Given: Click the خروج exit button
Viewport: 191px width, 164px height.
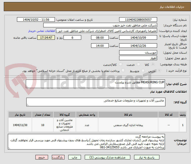Looking at the screenshot, I should point(42,157).
